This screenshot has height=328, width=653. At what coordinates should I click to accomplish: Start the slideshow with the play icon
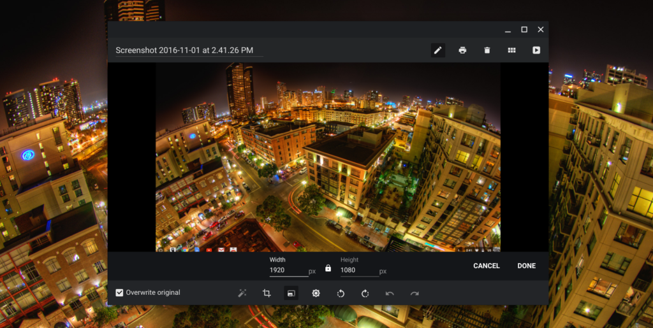536,50
